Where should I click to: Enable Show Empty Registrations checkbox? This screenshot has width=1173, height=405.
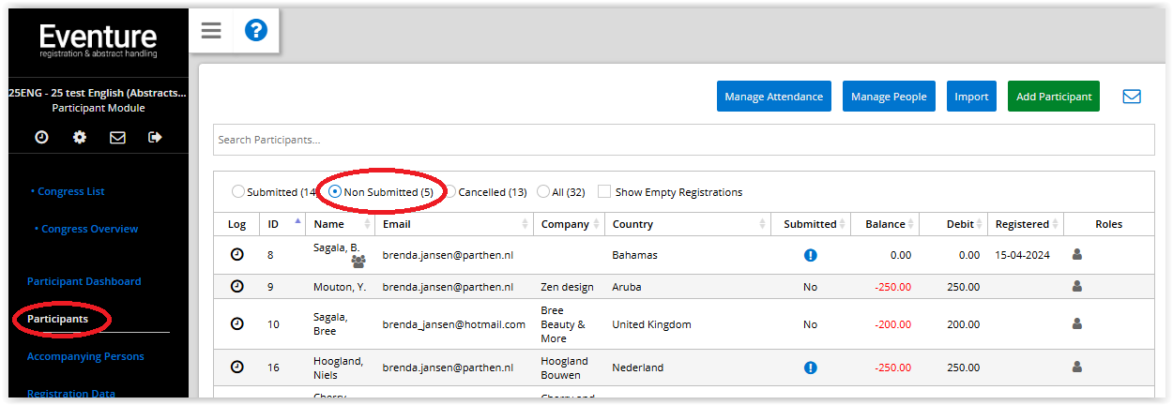pos(604,192)
